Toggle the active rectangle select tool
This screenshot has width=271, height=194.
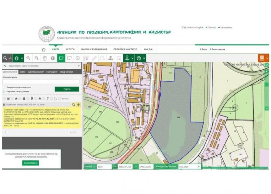click(61, 58)
